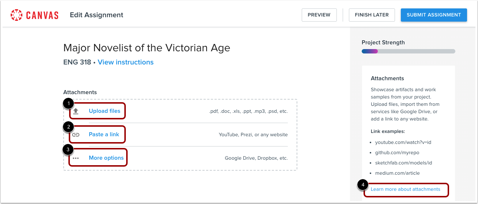Click the numbered callout badge 2
Image resolution: width=478 pixels, height=204 pixels.
(x=67, y=127)
